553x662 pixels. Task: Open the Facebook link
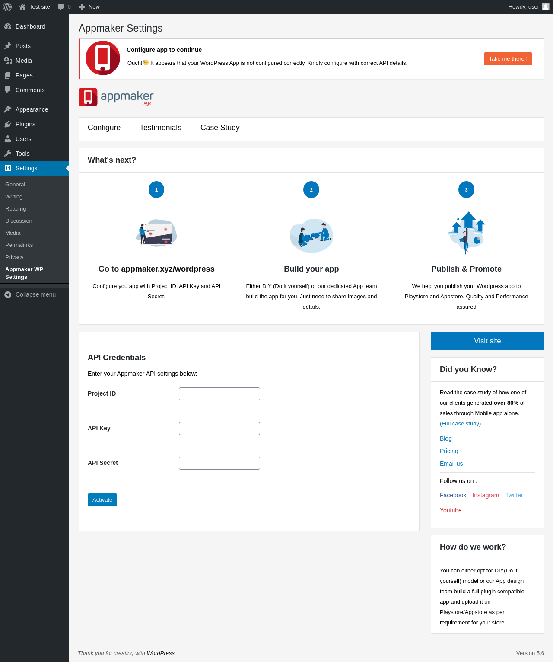coord(453,495)
